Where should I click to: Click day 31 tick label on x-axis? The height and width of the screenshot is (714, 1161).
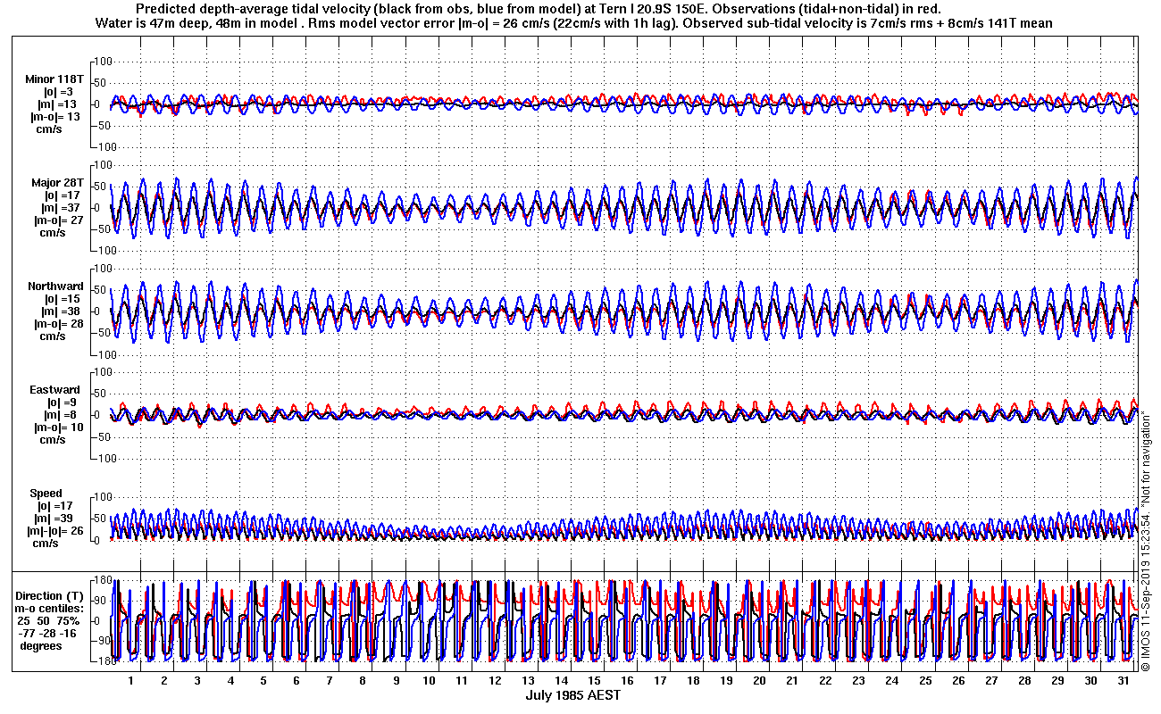(1123, 681)
